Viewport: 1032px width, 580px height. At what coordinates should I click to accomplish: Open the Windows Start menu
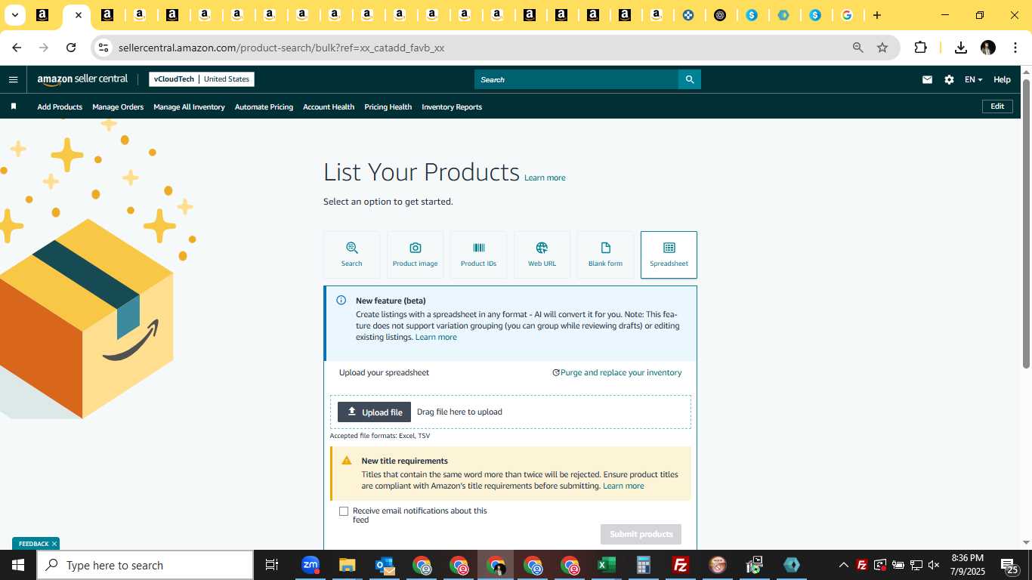[x=17, y=565]
